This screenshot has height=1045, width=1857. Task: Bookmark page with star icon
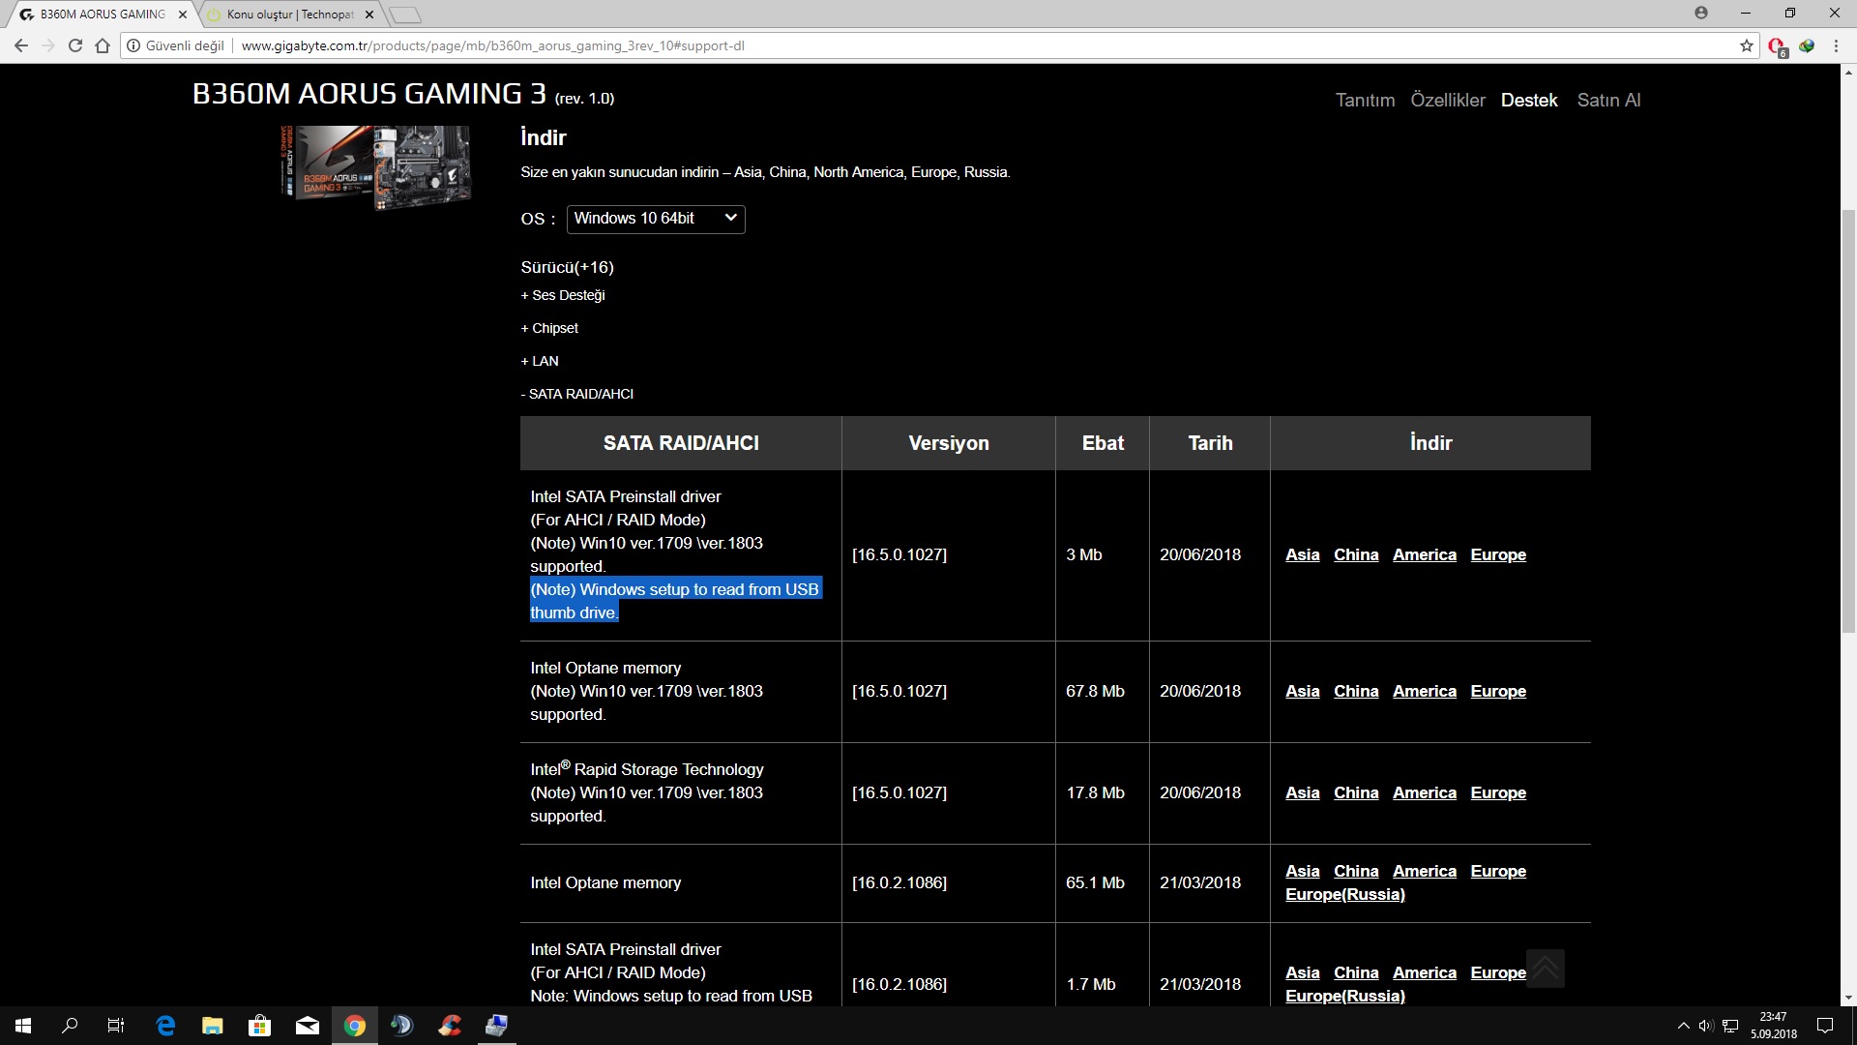[x=1746, y=45]
